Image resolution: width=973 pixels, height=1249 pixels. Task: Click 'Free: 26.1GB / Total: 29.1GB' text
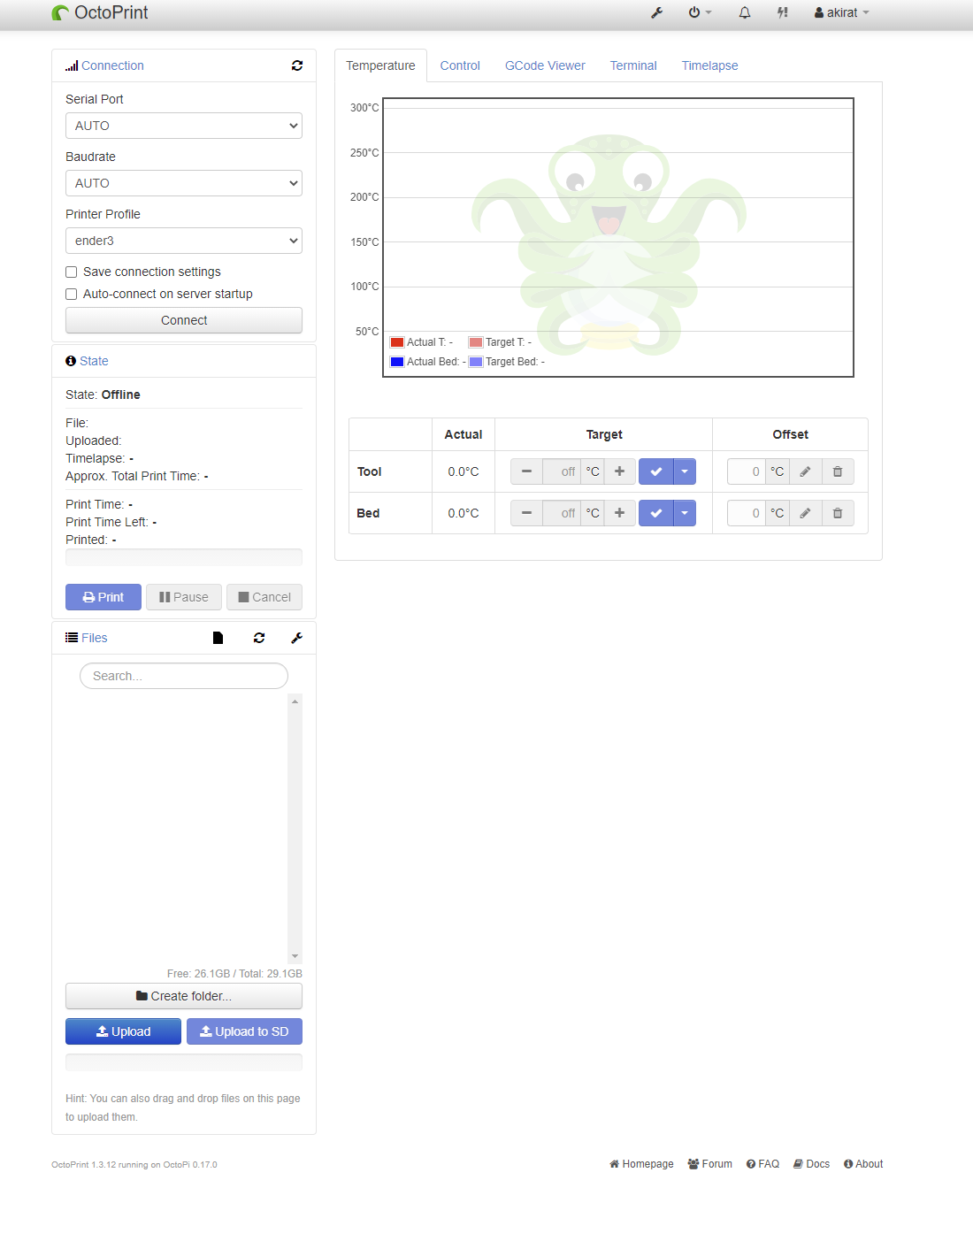click(234, 974)
